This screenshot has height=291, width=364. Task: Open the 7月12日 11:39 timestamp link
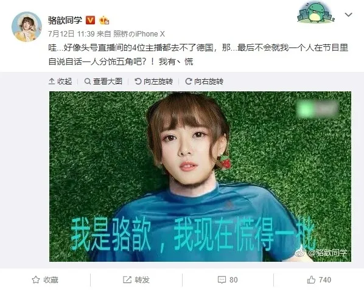point(71,34)
